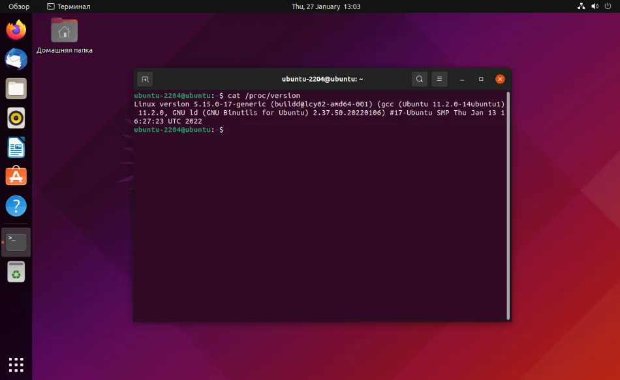This screenshot has width=620, height=380.
Task: Open the terminal hamburger menu
Action: pyautogui.click(x=439, y=79)
